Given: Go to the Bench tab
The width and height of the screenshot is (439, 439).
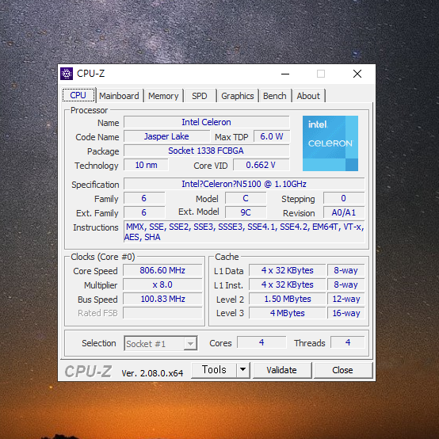Looking at the screenshot, I should [275, 96].
